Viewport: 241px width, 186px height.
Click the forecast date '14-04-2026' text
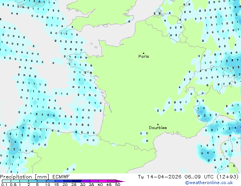164,177
